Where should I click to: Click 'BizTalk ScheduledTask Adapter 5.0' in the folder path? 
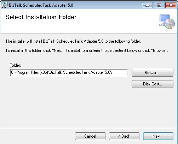[x=80, y=72]
